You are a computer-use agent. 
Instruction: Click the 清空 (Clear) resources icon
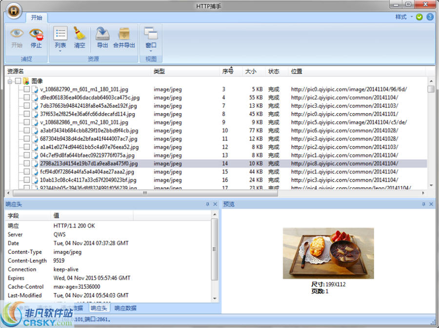pos(80,38)
